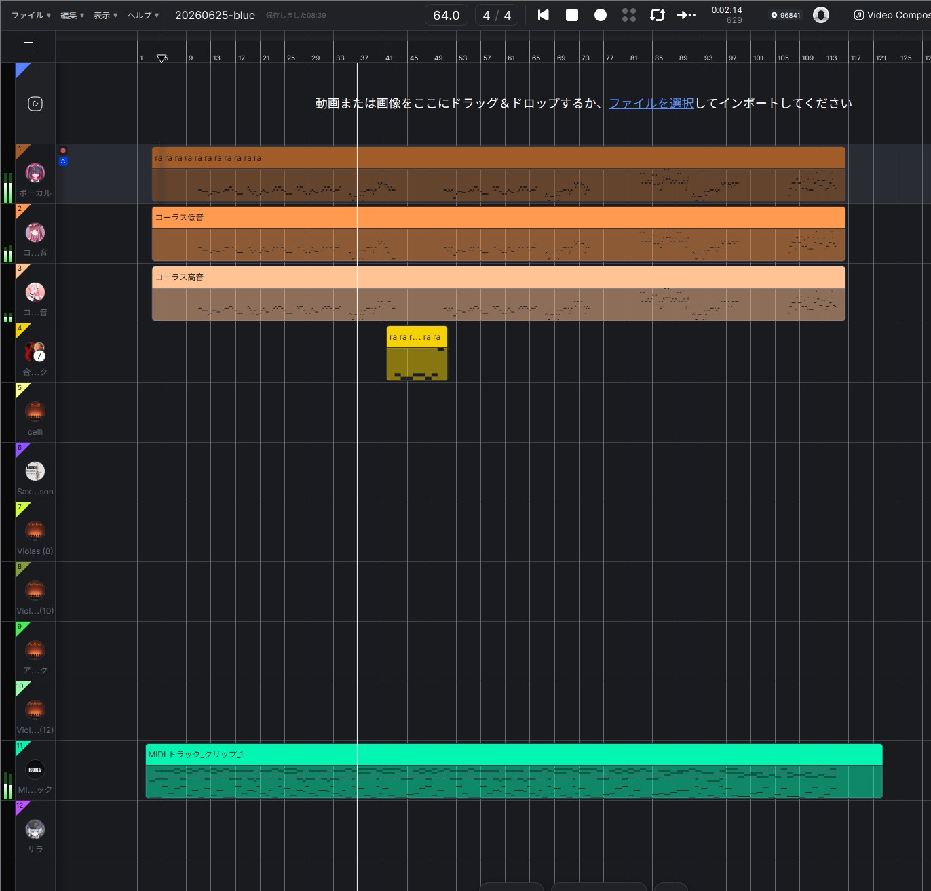Viewport: 931px width, 891px height.
Task: Click the ファイルを選択 link
Action: click(651, 103)
